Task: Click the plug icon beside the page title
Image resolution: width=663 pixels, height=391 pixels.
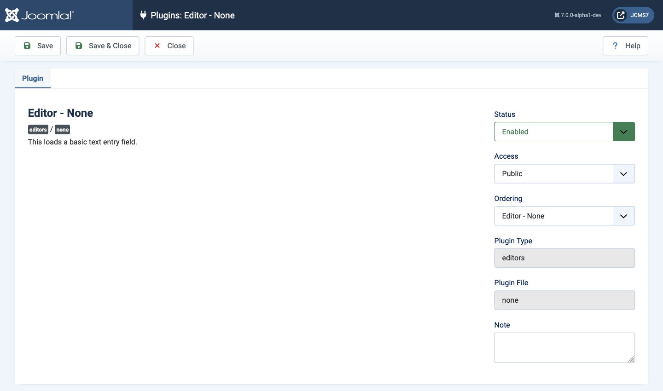Action: pos(143,15)
